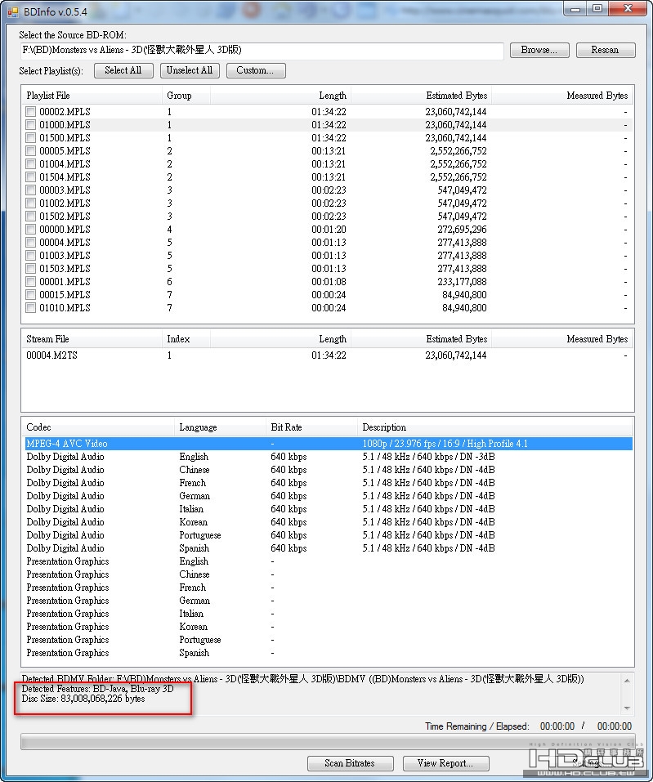The height and width of the screenshot is (782, 653).
Task: Open the Custom... playlist dialog
Action: click(256, 70)
